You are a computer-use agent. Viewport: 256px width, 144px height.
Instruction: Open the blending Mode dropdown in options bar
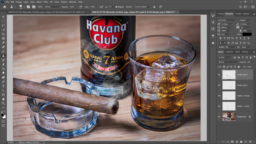[x=52, y=7]
